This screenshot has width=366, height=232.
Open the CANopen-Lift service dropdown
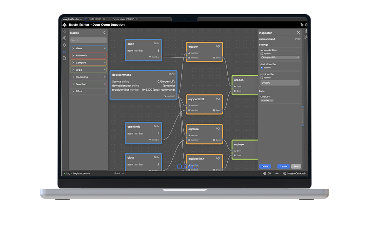tap(280, 57)
